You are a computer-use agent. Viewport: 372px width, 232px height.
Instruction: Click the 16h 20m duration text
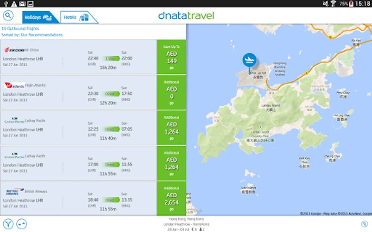click(108, 68)
